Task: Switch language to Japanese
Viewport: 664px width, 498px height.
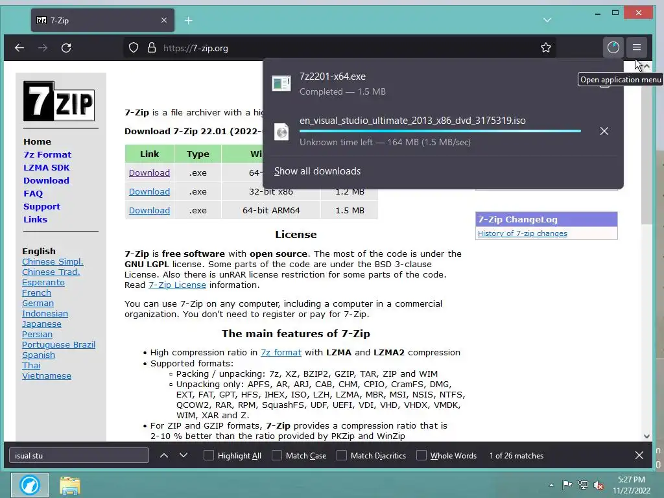Action: pyautogui.click(x=41, y=324)
